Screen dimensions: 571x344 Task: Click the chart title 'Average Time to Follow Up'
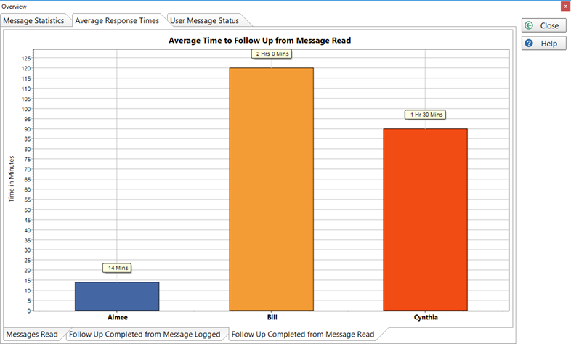(259, 41)
